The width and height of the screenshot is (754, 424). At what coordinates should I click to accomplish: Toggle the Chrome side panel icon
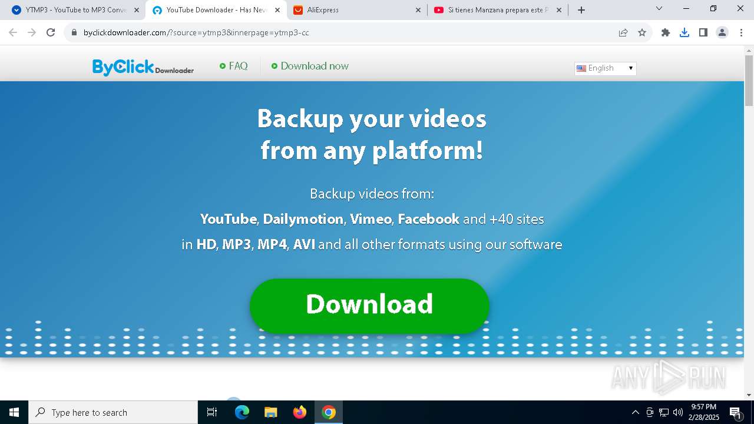703,33
